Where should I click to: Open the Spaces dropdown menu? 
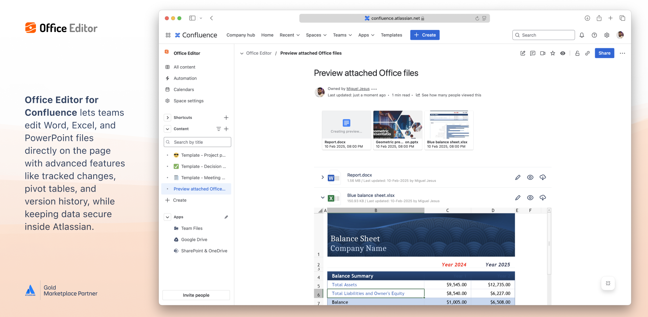tap(316, 35)
